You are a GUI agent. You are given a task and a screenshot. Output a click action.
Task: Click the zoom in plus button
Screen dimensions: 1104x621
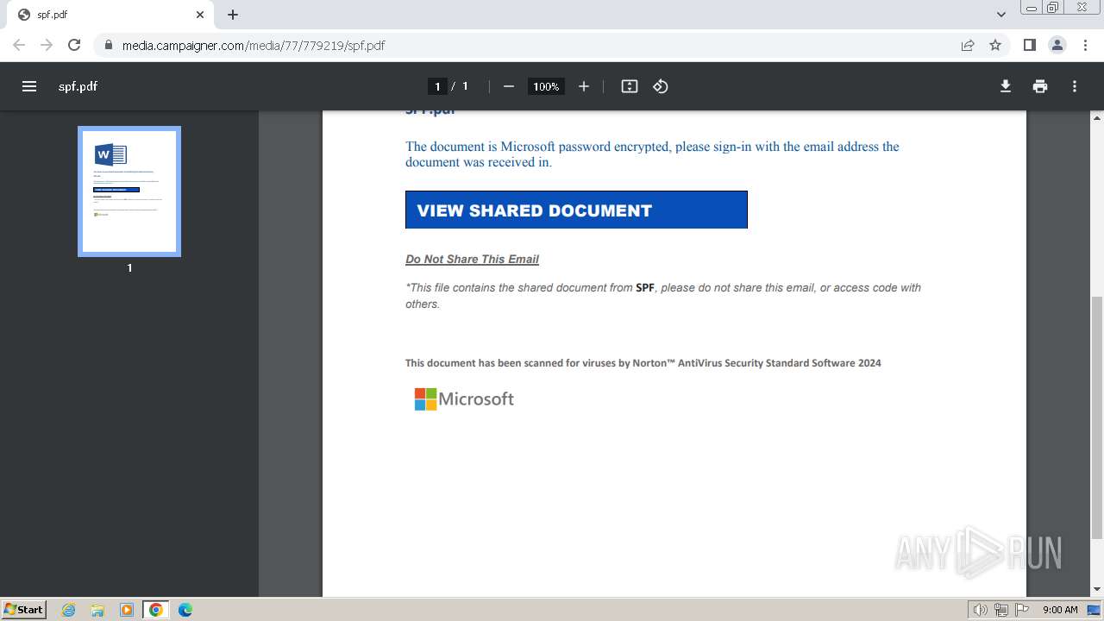click(x=584, y=86)
